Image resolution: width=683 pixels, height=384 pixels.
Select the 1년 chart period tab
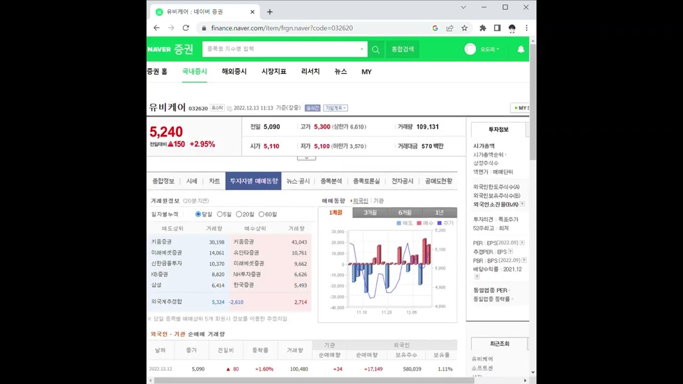pyautogui.click(x=439, y=212)
